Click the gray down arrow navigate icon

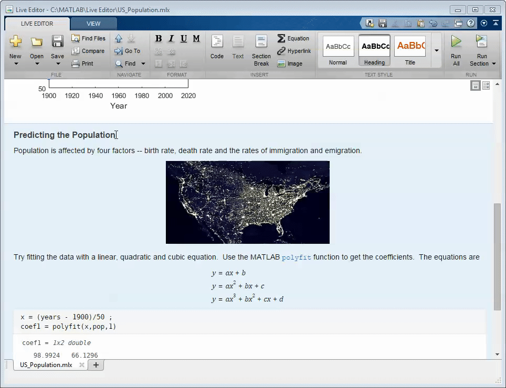point(131,39)
